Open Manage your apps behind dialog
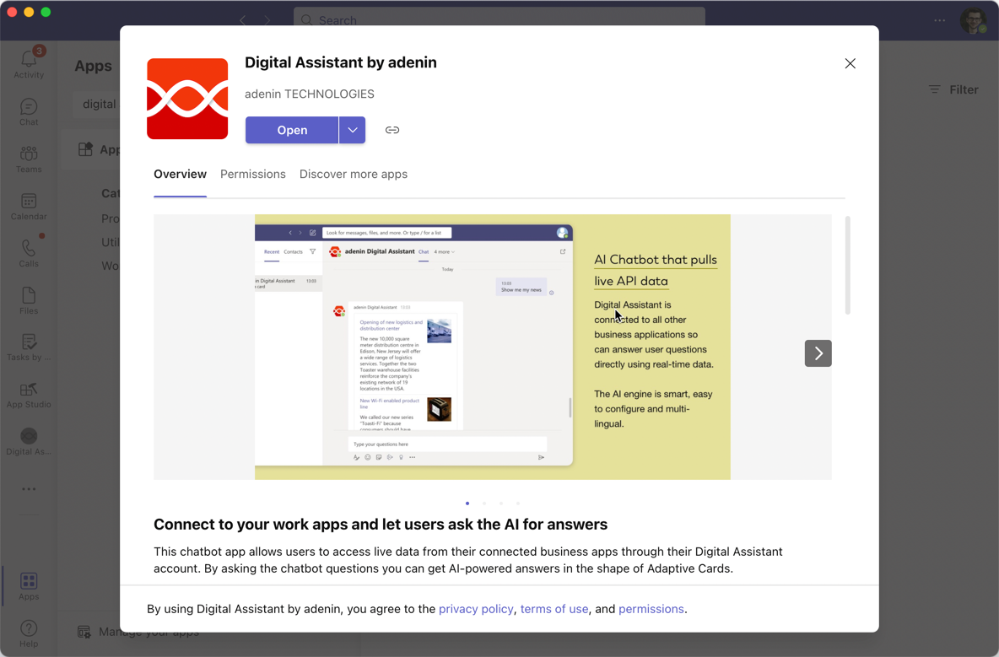The height and width of the screenshot is (657, 999). coord(138,633)
